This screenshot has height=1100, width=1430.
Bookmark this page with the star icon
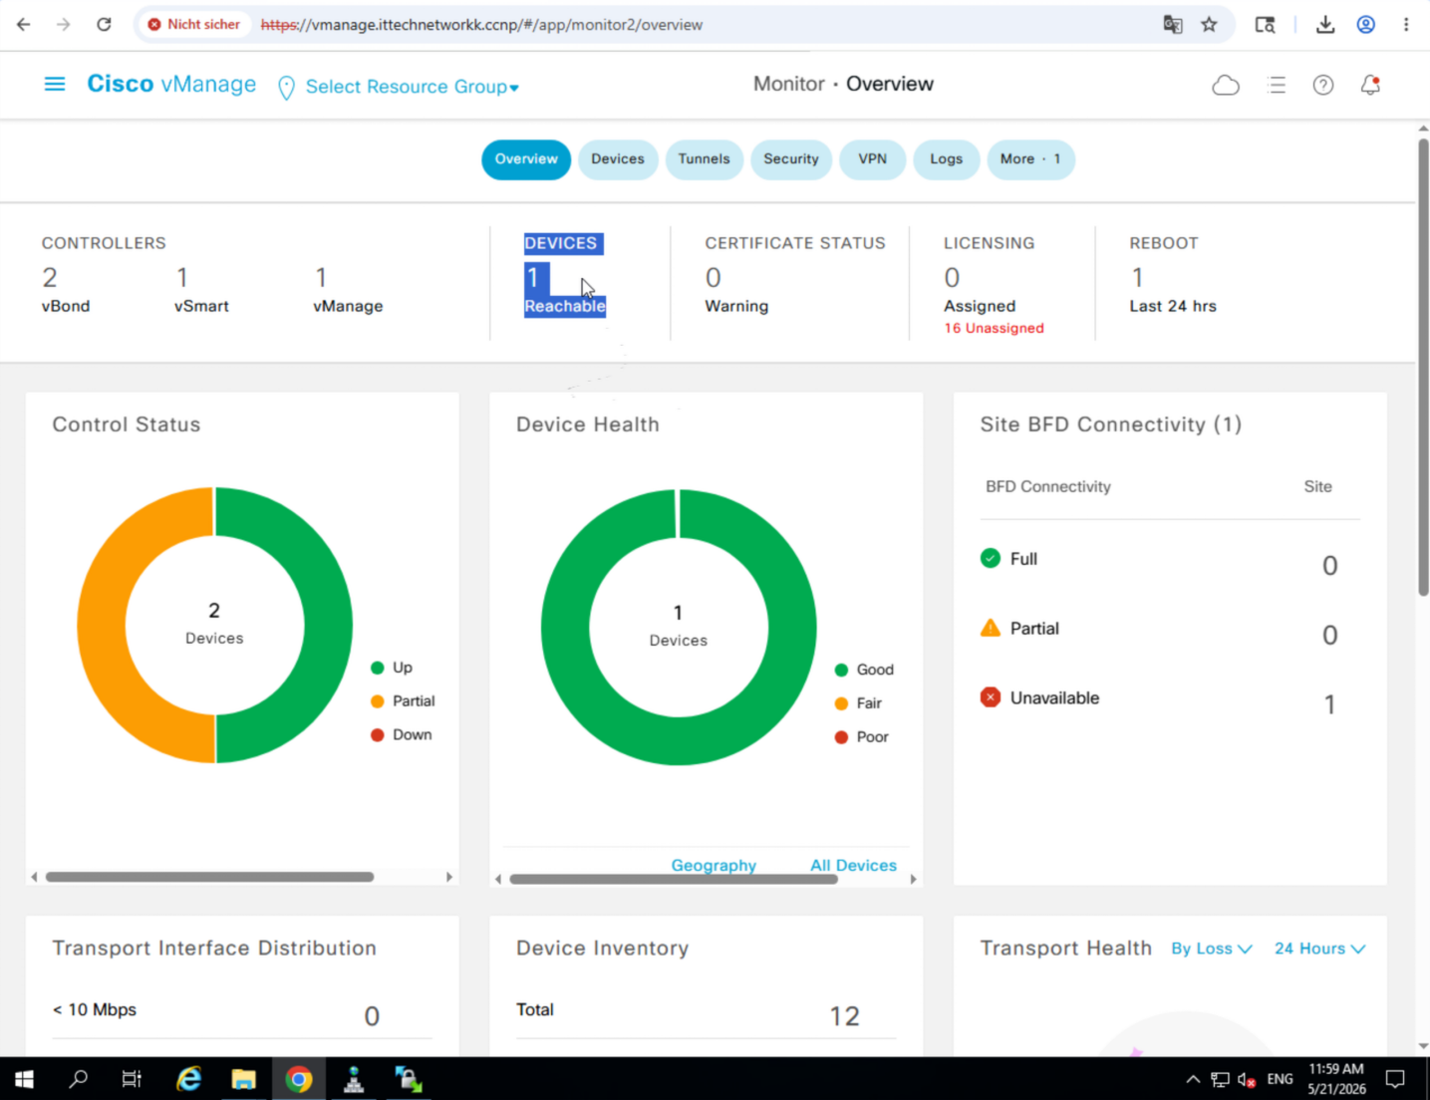[1209, 25]
